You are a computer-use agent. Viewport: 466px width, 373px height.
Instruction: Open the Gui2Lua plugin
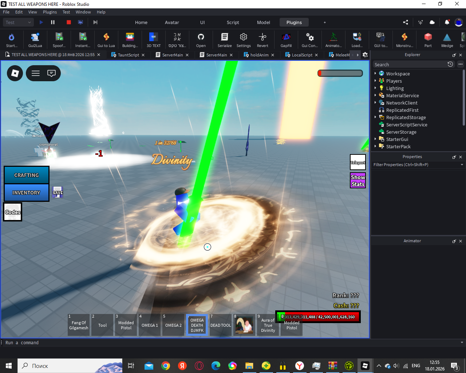pos(35,40)
